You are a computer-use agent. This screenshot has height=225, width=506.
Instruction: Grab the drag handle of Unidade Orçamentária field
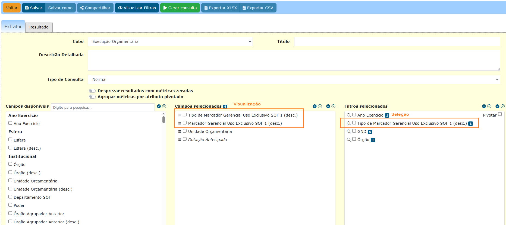coord(180,131)
